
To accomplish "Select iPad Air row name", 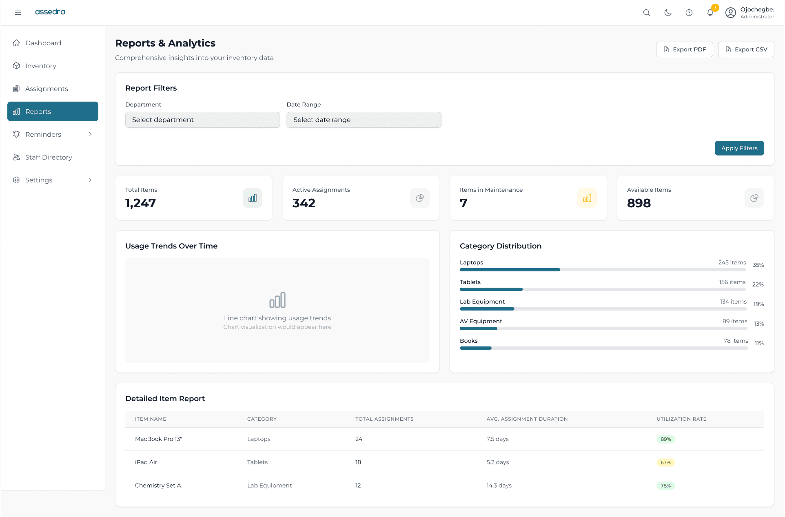I will [x=146, y=462].
